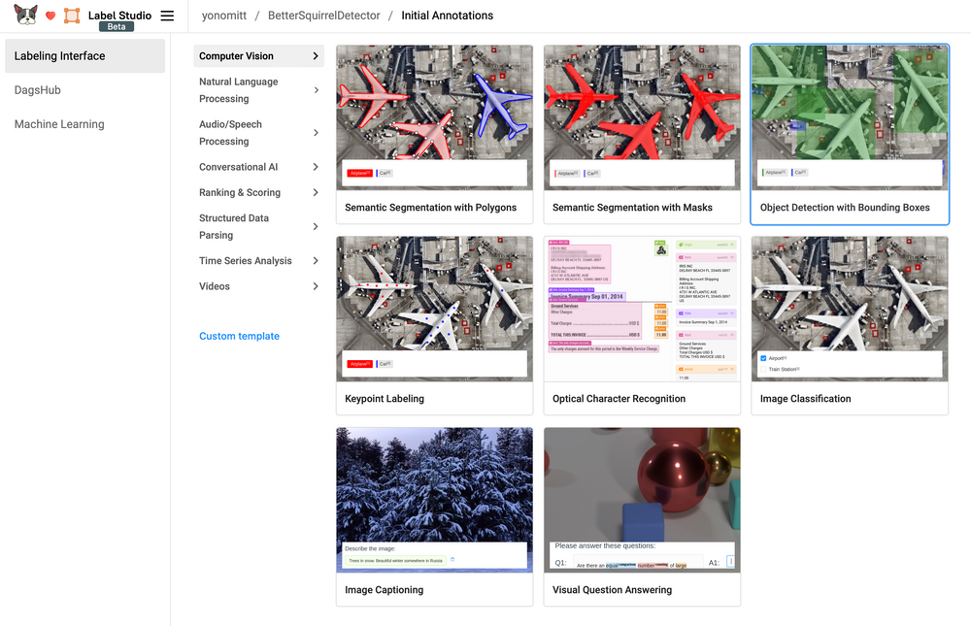Expand the Audio/Speech Processing category
Screen dimensions: 971x626
259,133
